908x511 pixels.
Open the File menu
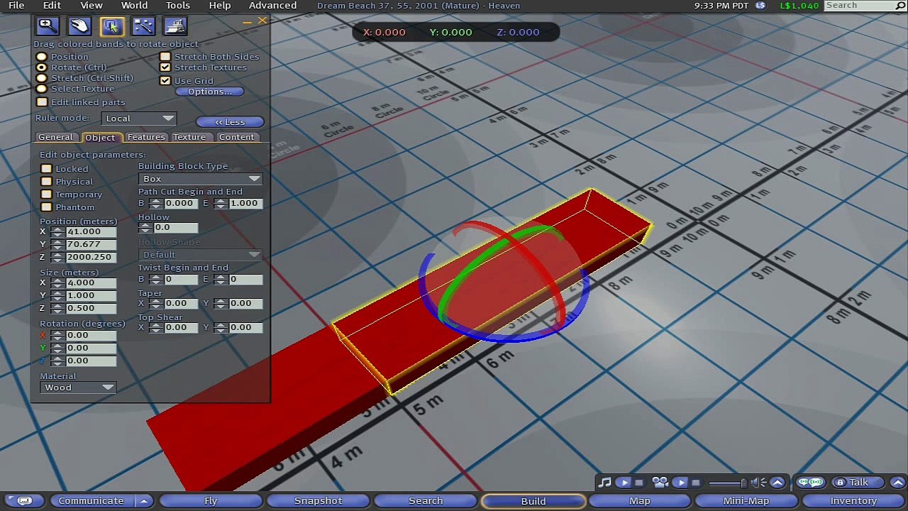(16, 6)
